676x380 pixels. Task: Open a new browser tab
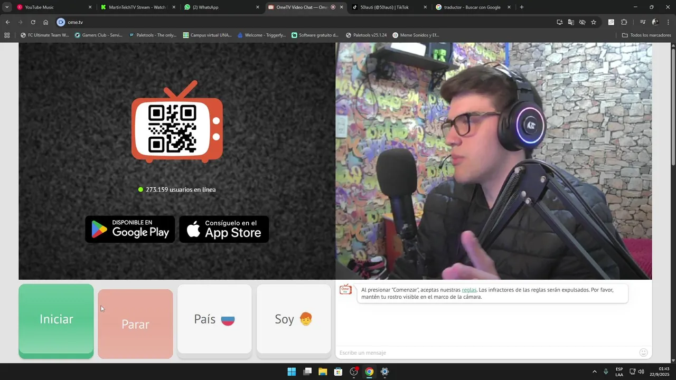522,7
